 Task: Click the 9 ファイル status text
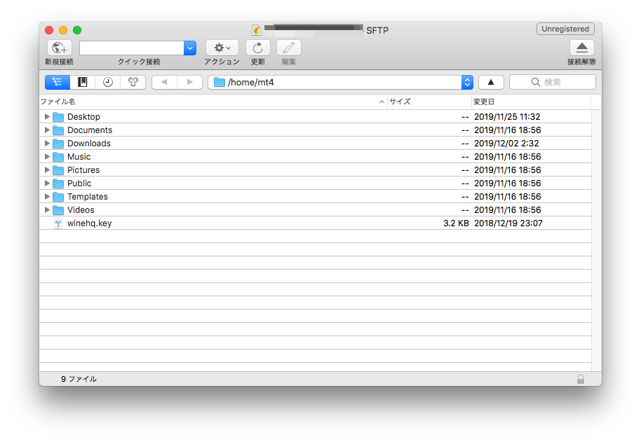pyautogui.click(x=79, y=379)
